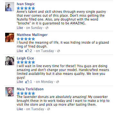Like Maia Torkildson's lavender donuts review

[20, 109]
